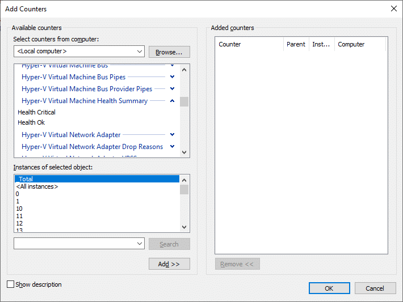
Task: Click the Search button
Action: click(x=169, y=244)
